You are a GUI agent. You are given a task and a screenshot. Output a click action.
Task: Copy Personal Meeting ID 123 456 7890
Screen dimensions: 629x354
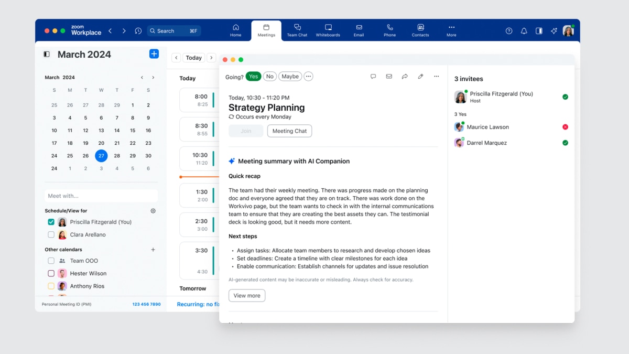[x=146, y=304]
